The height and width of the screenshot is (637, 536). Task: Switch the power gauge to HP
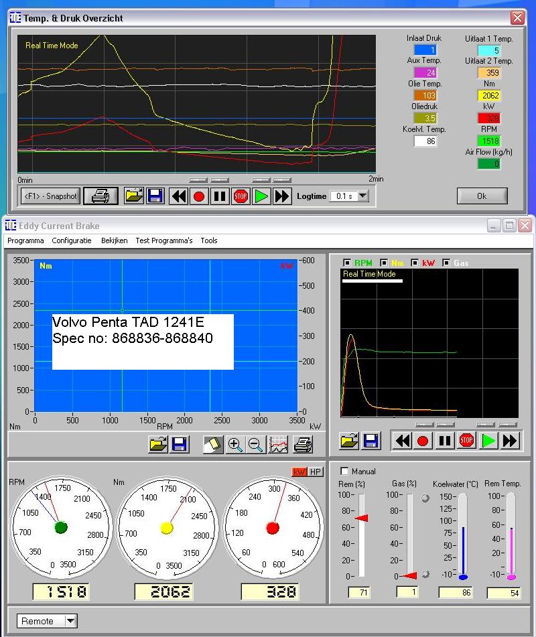pos(315,472)
